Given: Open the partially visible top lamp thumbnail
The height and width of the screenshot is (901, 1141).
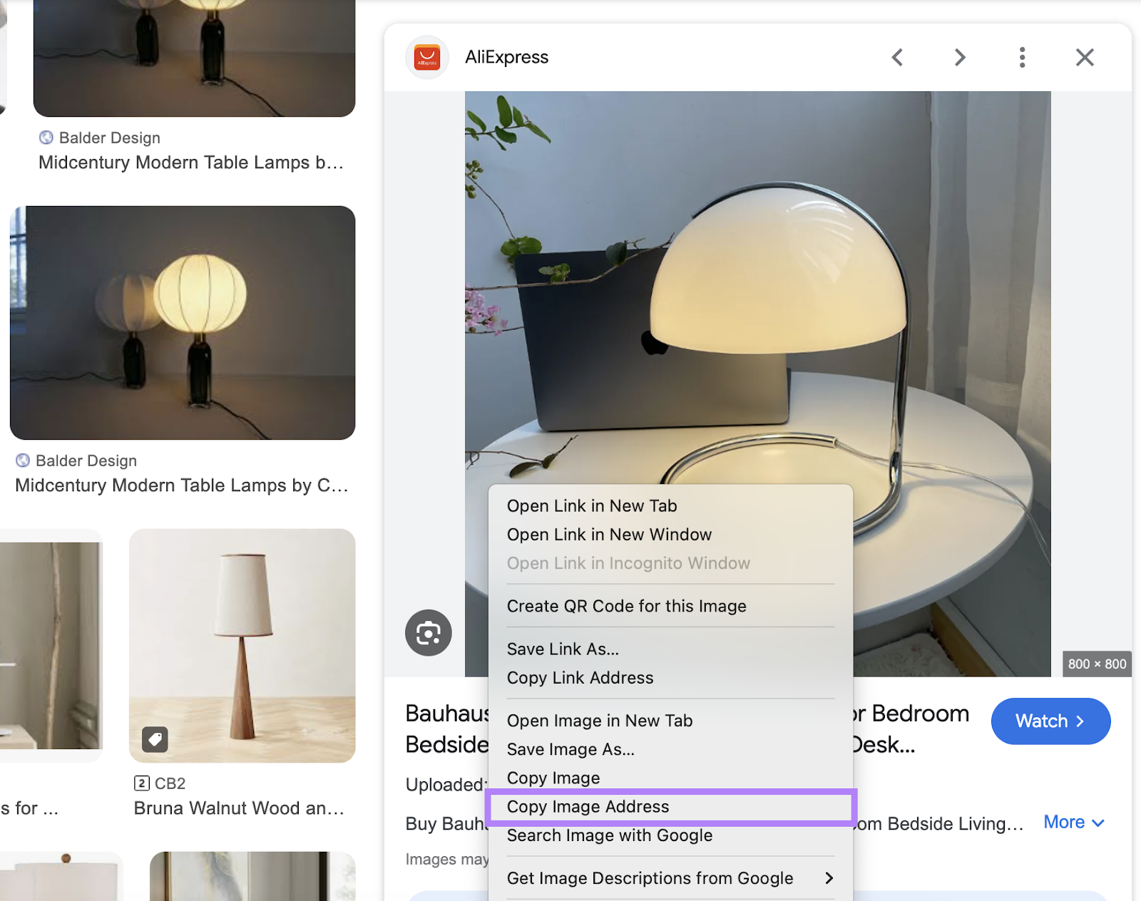Looking at the screenshot, I should [x=194, y=58].
